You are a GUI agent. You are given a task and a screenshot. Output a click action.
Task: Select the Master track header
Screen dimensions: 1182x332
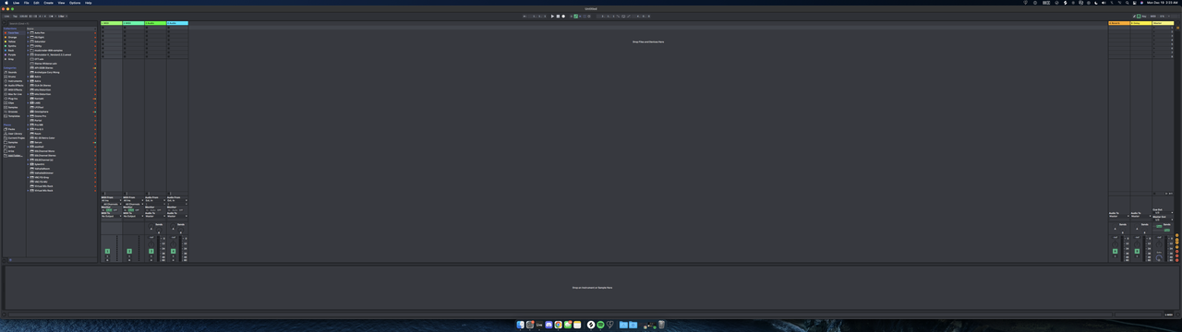[x=1162, y=23]
